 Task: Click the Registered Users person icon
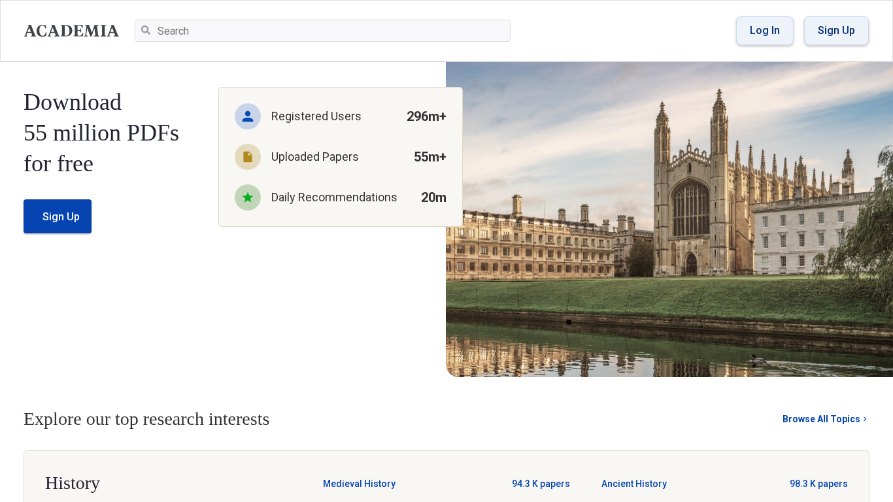248,116
